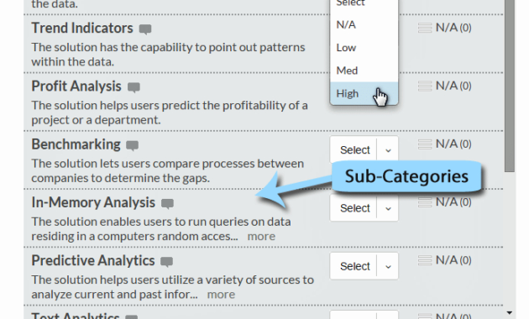
Task: Click drag-handle icon in Trend Indicators row
Action: coord(425,28)
